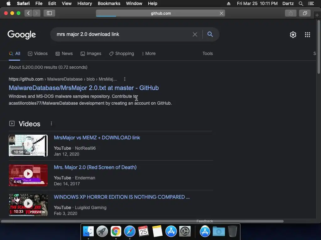Open System Preferences from the Dock
The width and height of the screenshot is (321, 240).
coord(185,232)
